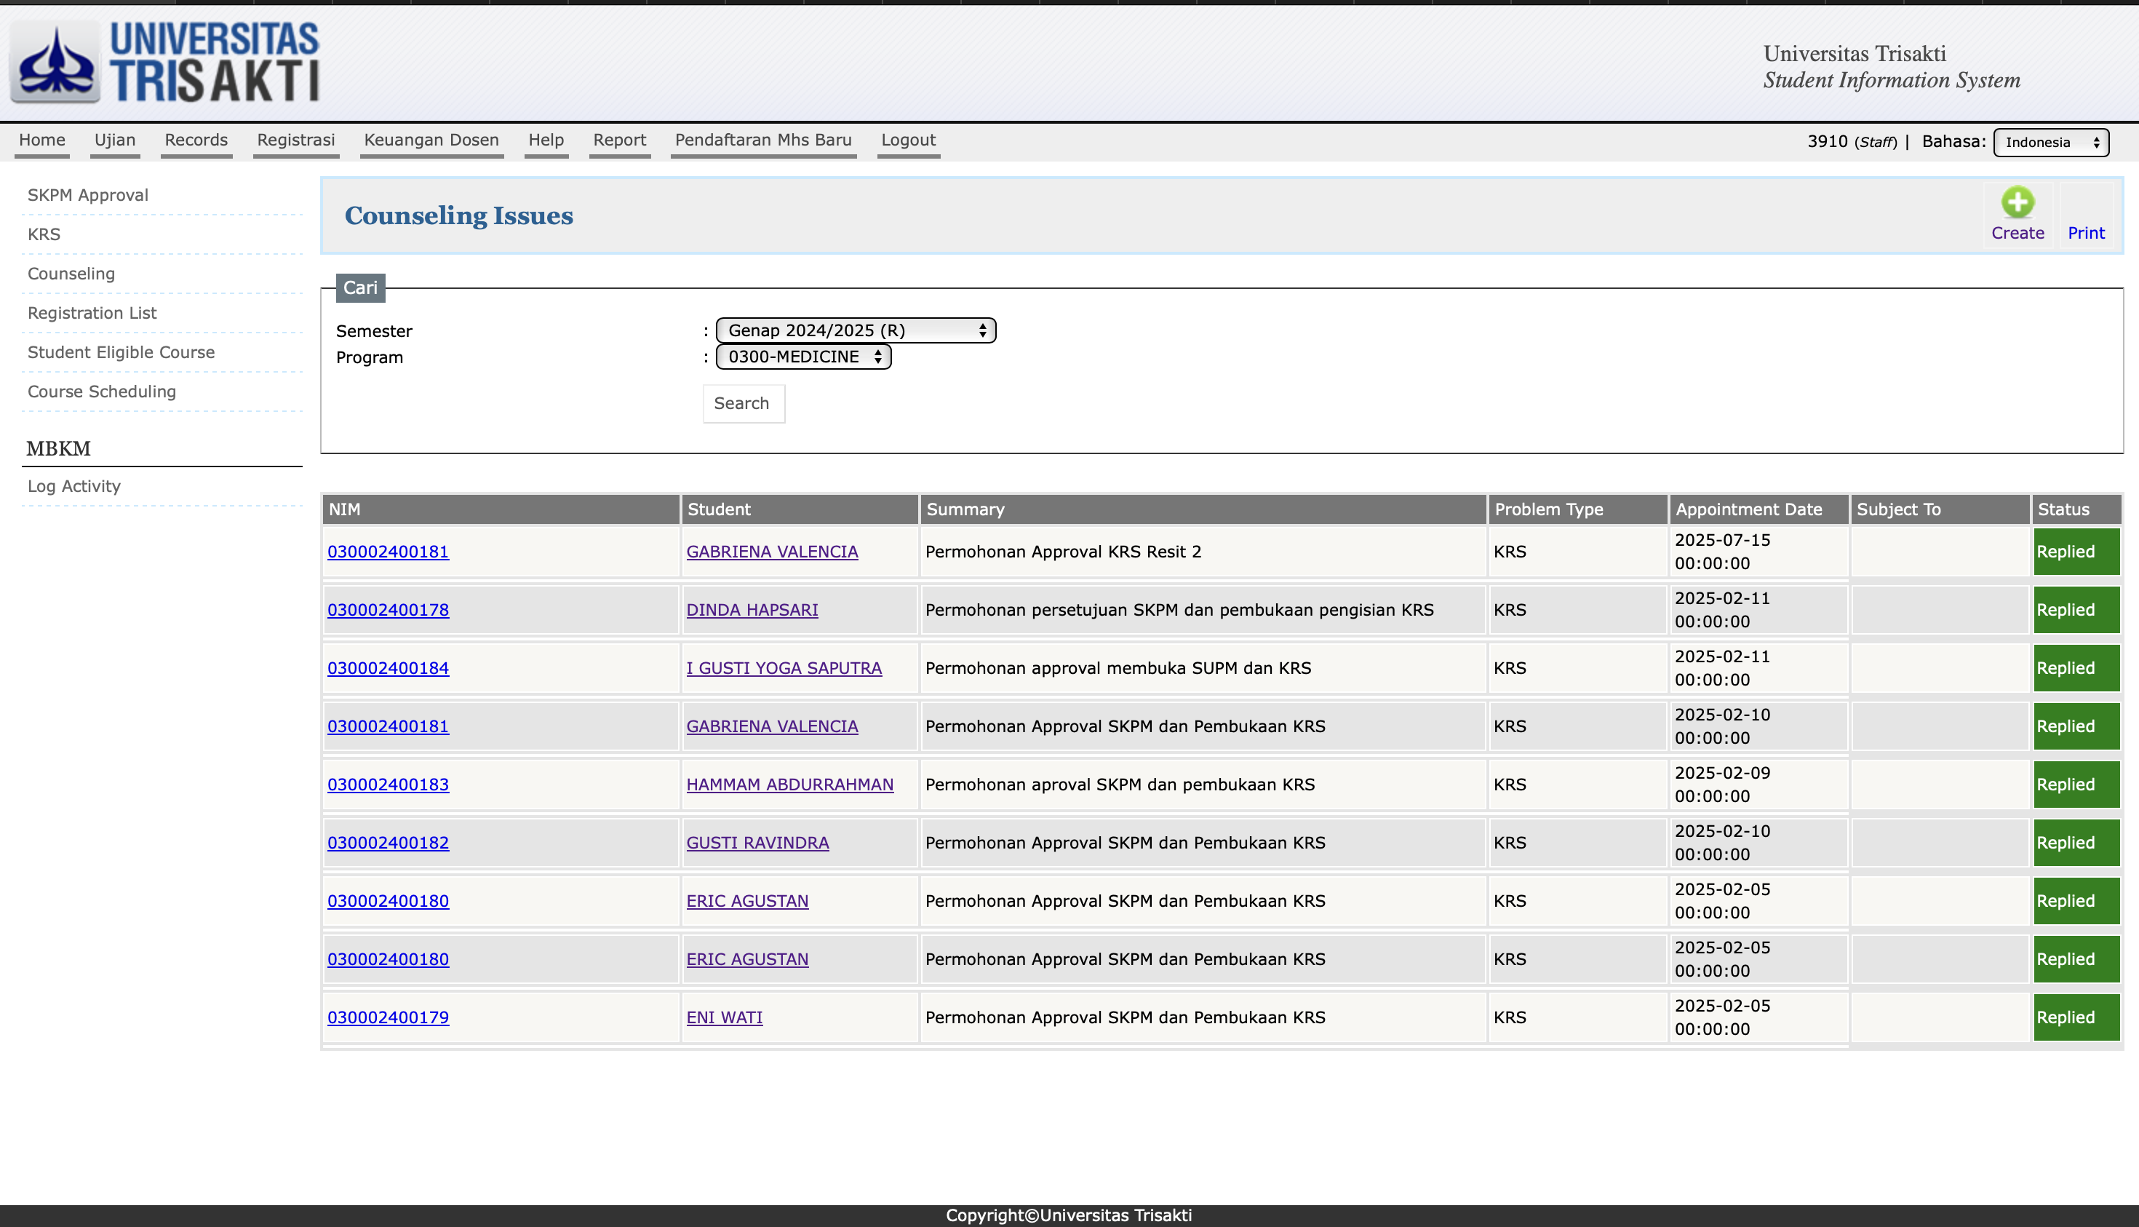Open NIM link 030002400178
2139x1227 pixels.
click(388, 609)
